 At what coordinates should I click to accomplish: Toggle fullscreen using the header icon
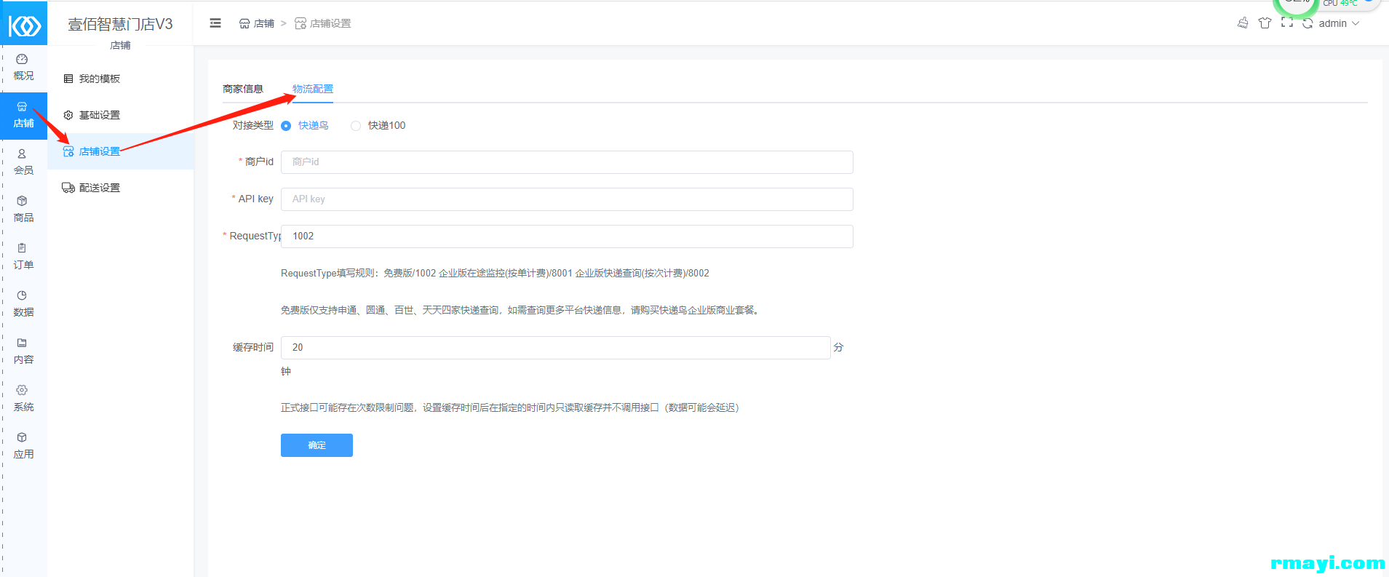(1287, 23)
